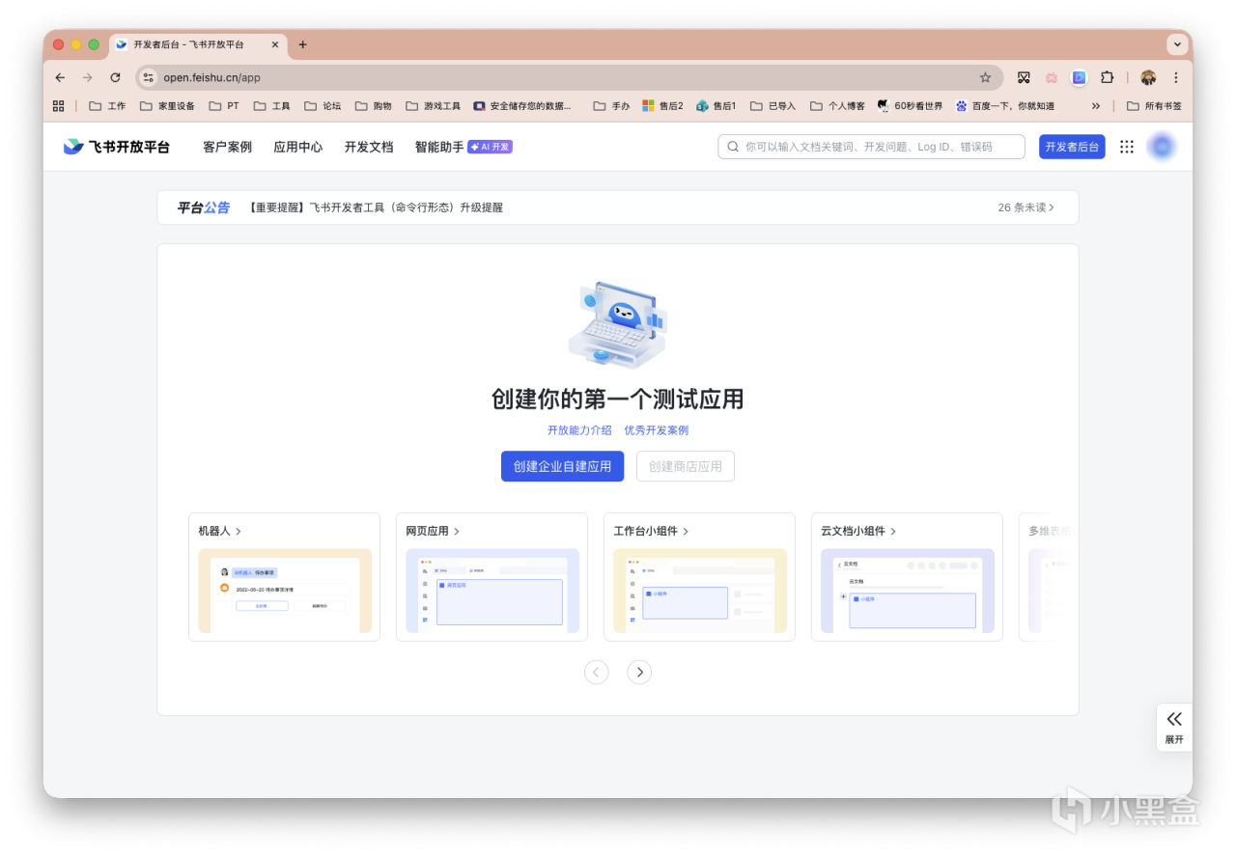Close the 开发者后台 browser tab
The image size is (1236, 855).
point(275,44)
